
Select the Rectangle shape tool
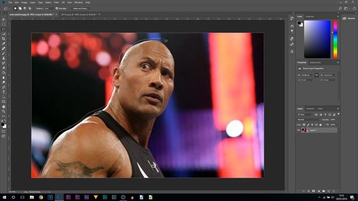(3, 102)
